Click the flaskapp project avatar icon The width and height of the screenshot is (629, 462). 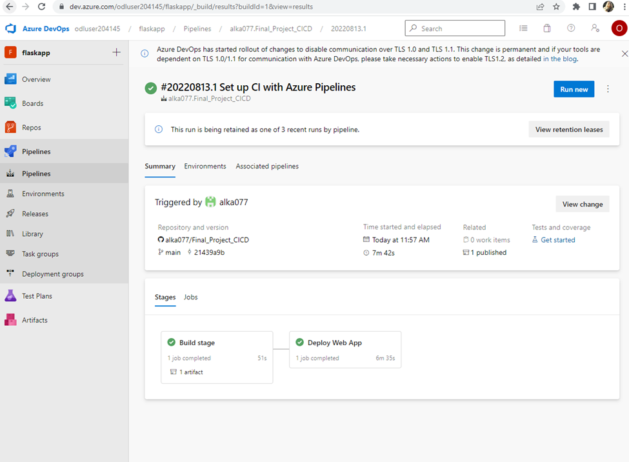coord(10,52)
